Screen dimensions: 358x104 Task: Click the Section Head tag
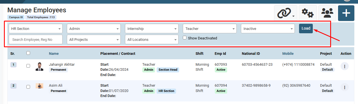click(x=168, y=70)
